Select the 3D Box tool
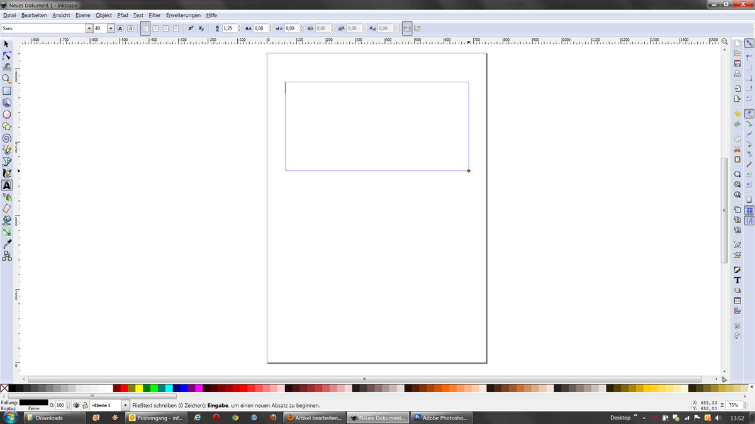Screen dimensions: 755x424 click(x=7, y=102)
